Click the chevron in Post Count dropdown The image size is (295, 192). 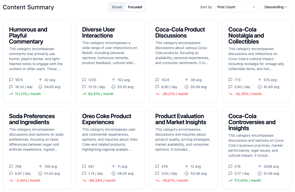click(x=254, y=7)
